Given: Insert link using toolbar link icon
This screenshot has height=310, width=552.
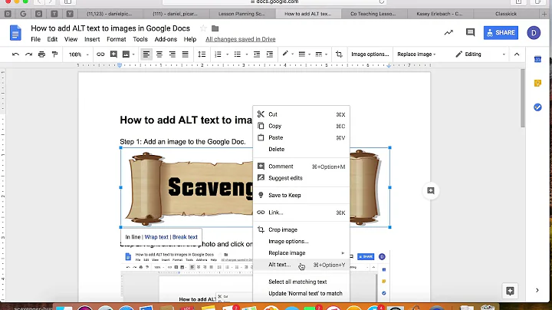Looking at the screenshot, I should tap(100, 54).
